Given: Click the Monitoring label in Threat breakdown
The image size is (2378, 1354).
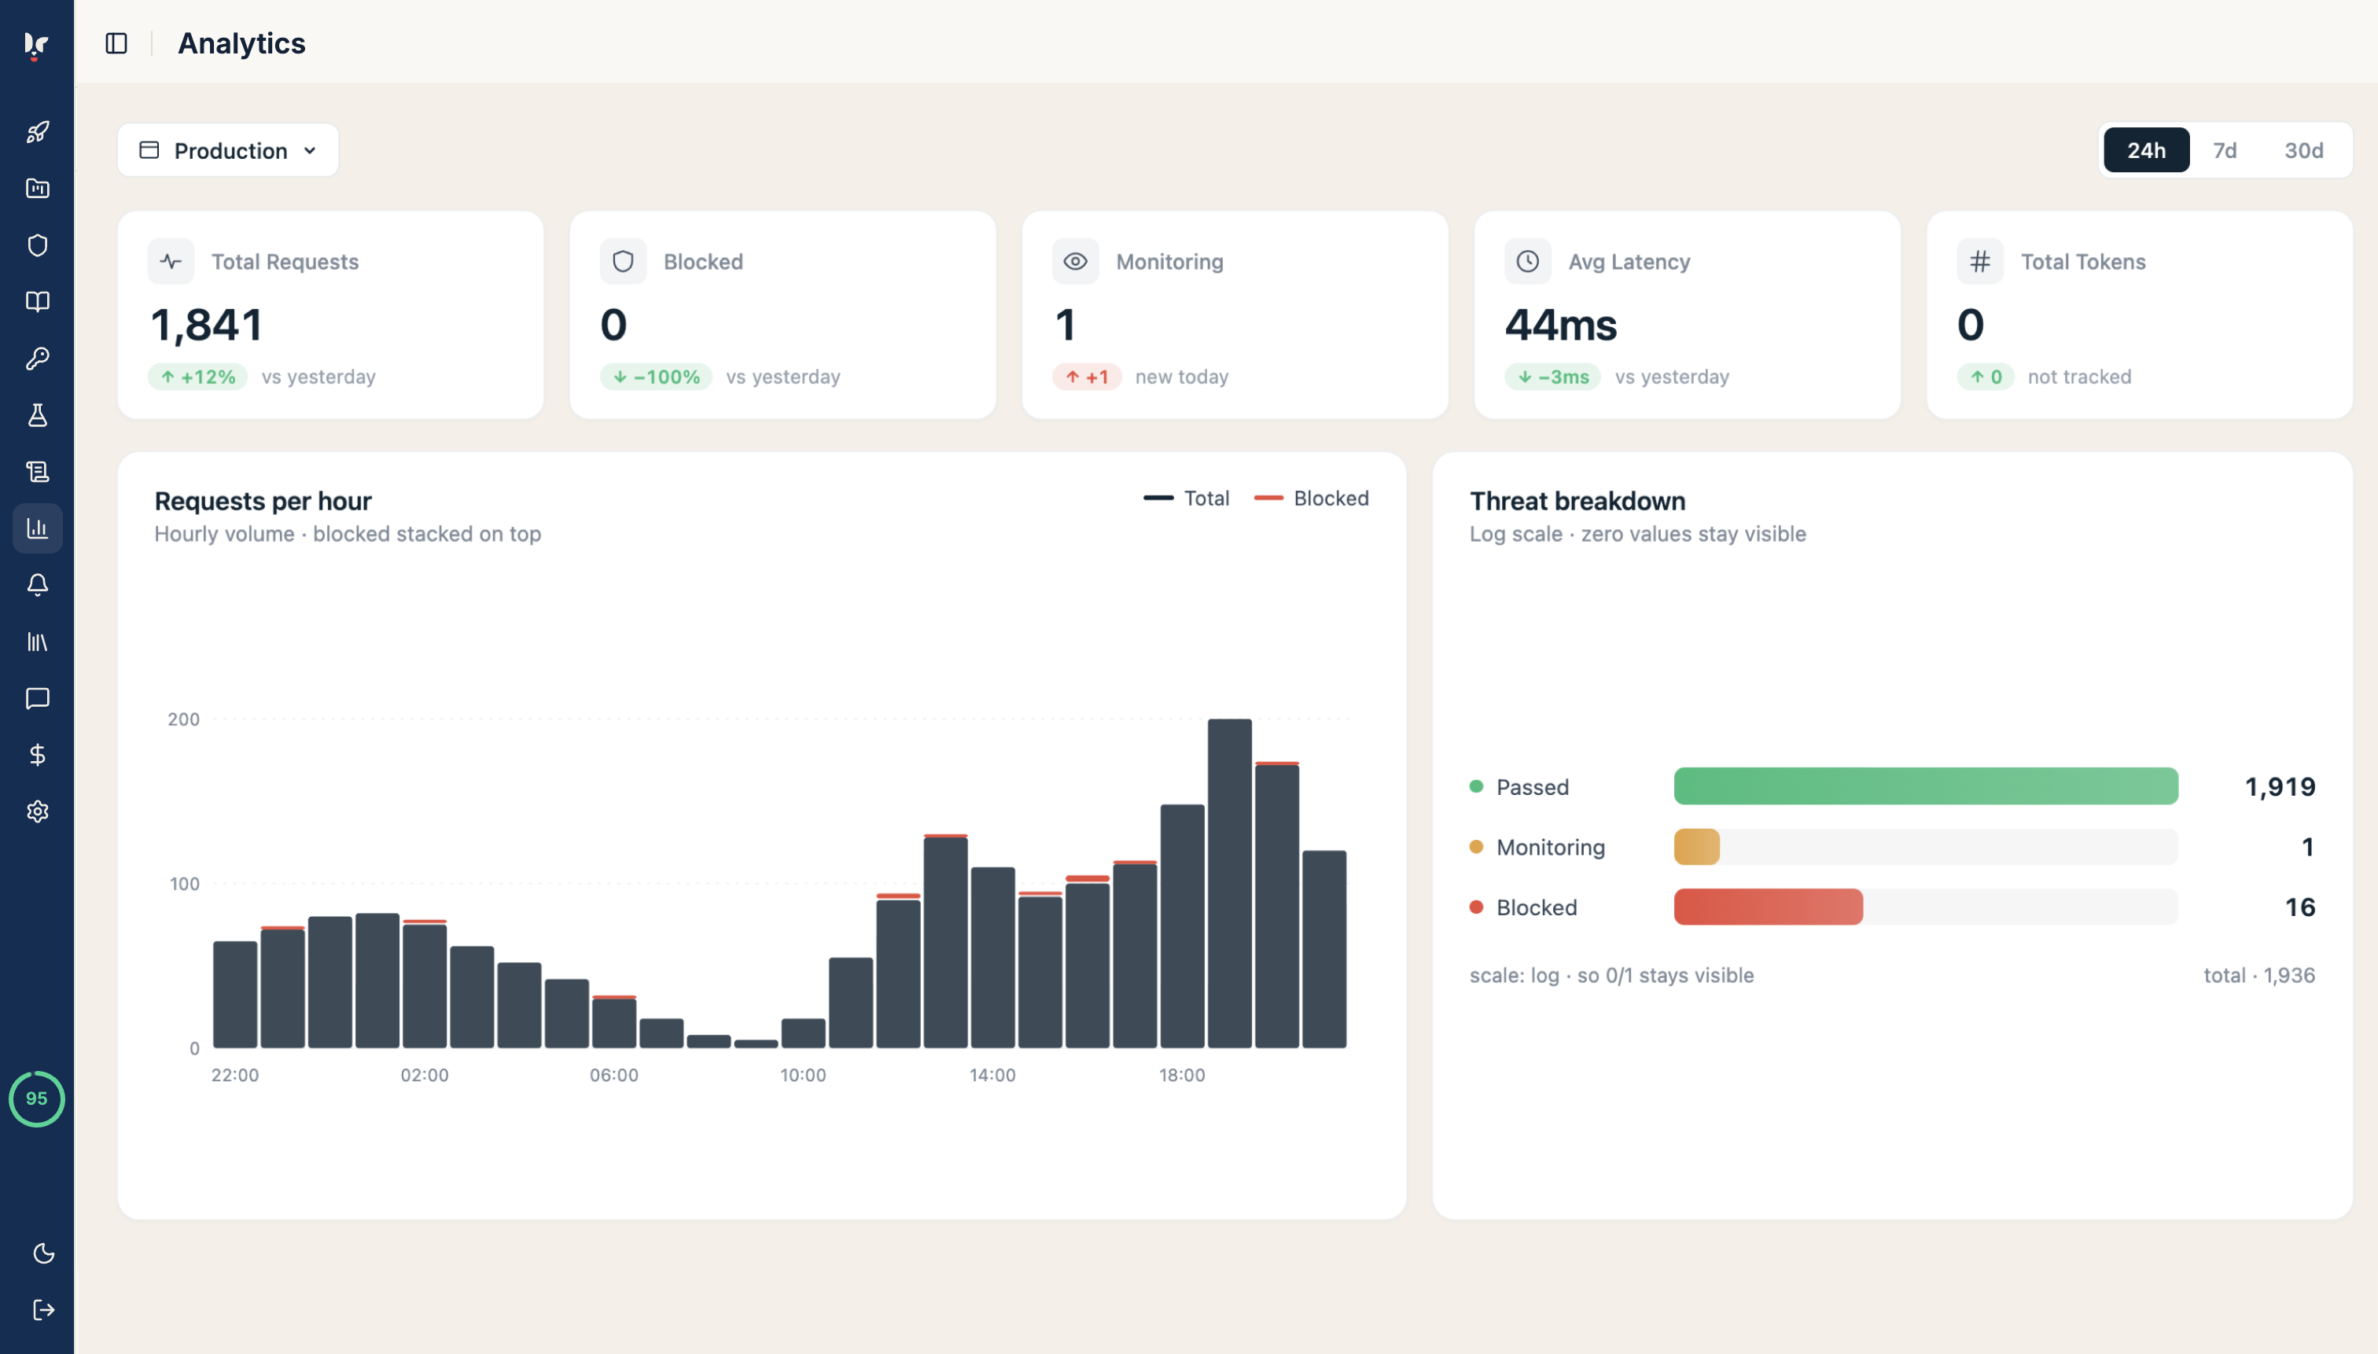Looking at the screenshot, I should (x=1550, y=847).
